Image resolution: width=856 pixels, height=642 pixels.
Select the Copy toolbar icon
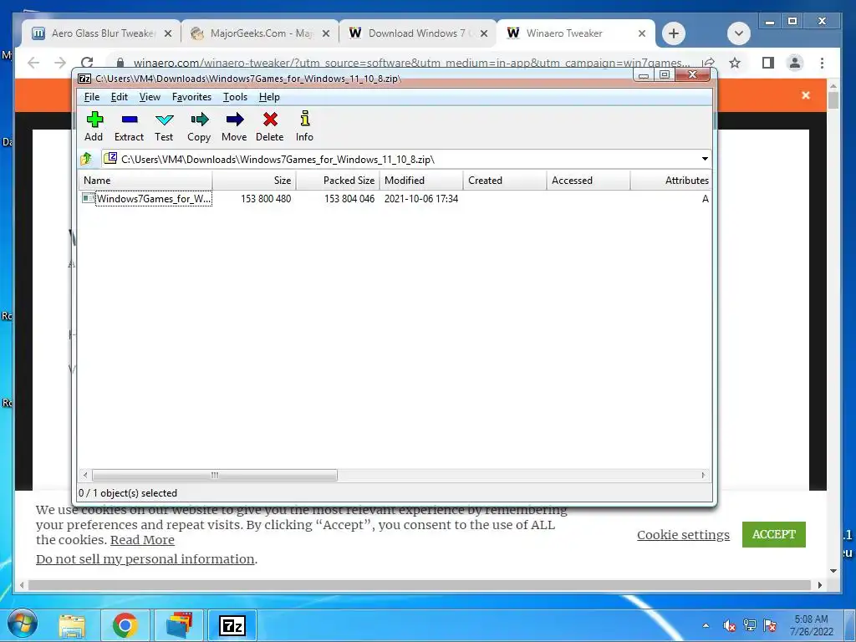click(199, 127)
